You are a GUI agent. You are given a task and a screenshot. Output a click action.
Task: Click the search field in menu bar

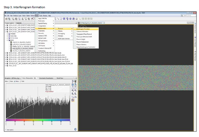tap(188, 15)
